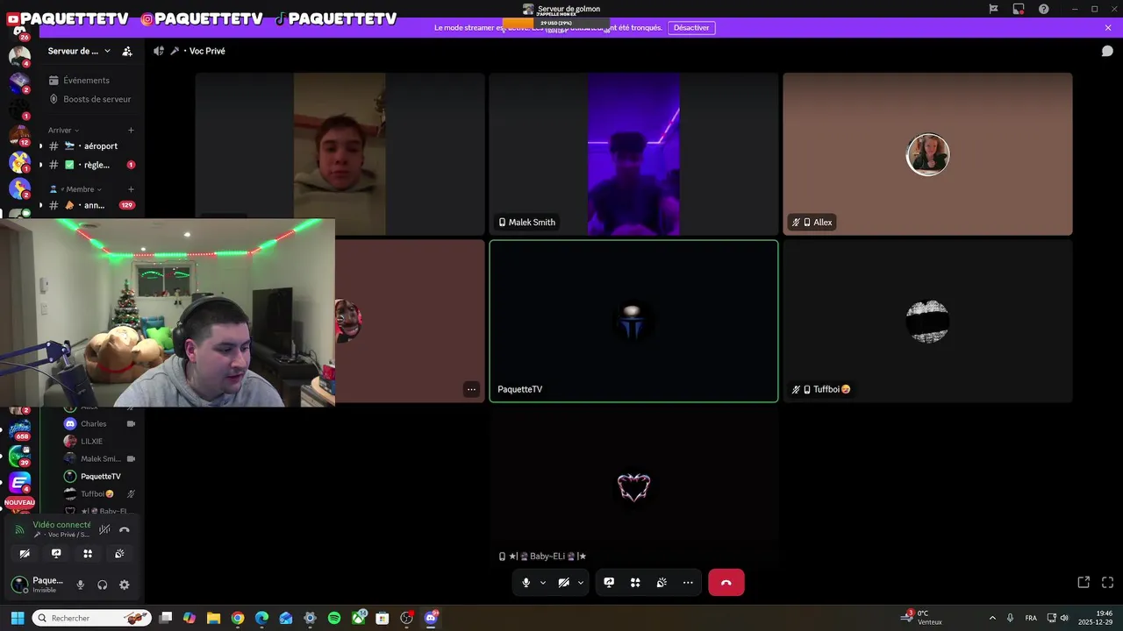This screenshot has height=631, width=1123.
Task: Share screen from voice connection panel
Action: 56,553
